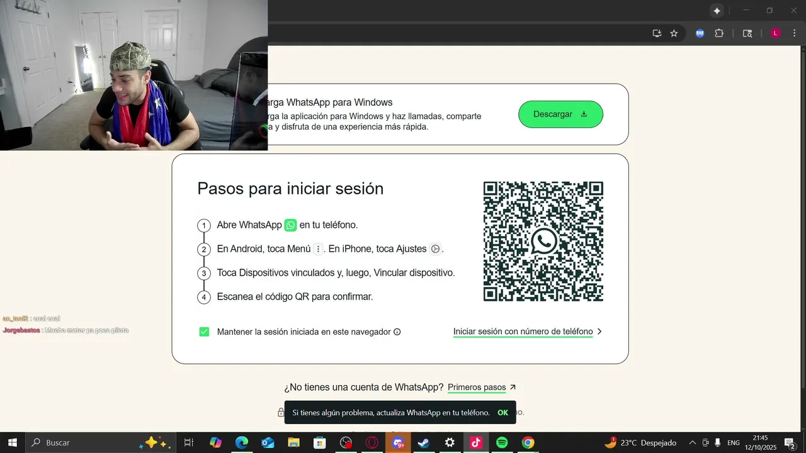Open the Gemini sparkle button in Chrome's title bar

pos(717,11)
